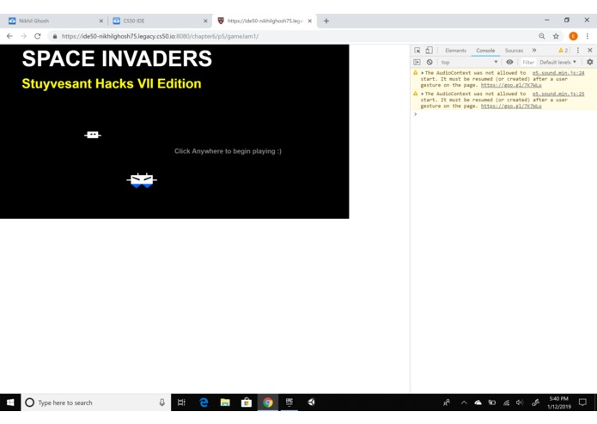Click 'Click Anywhere to begin playing' text
This screenshot has height=424, width=597.
point(228,151)
